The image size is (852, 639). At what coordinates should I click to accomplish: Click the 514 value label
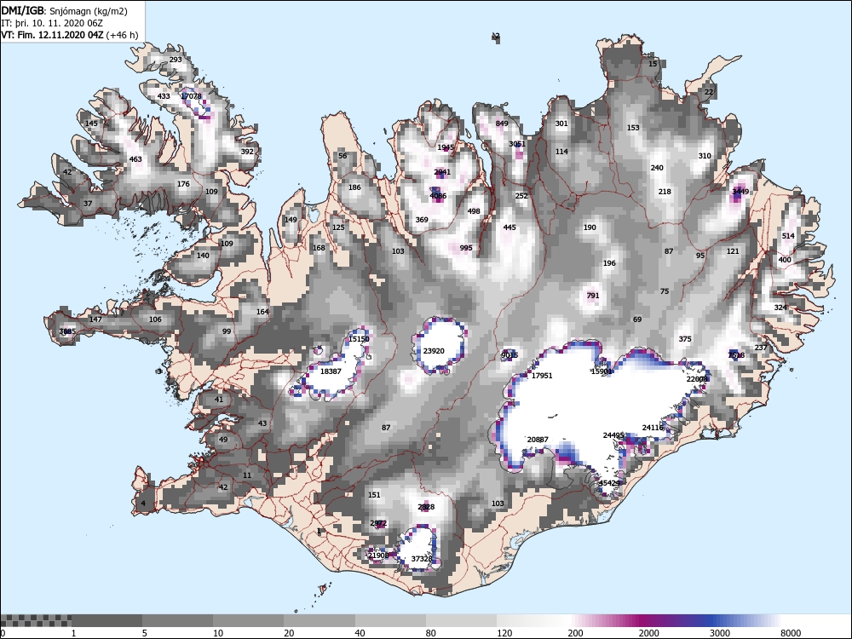pyautogui.click(x=788, y=236)
